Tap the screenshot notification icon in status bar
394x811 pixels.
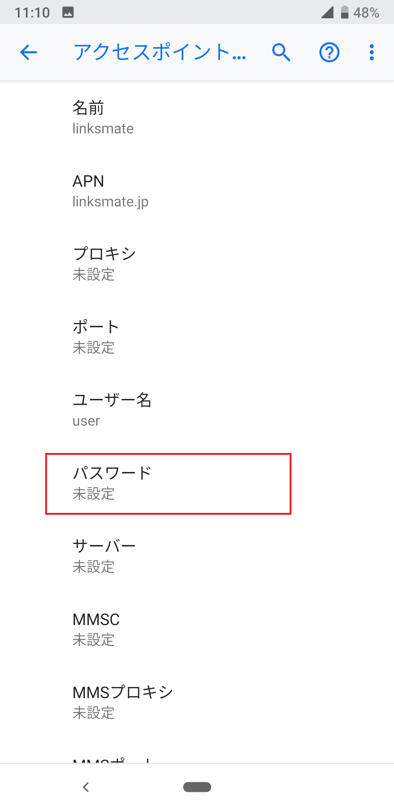pos(67,12)
